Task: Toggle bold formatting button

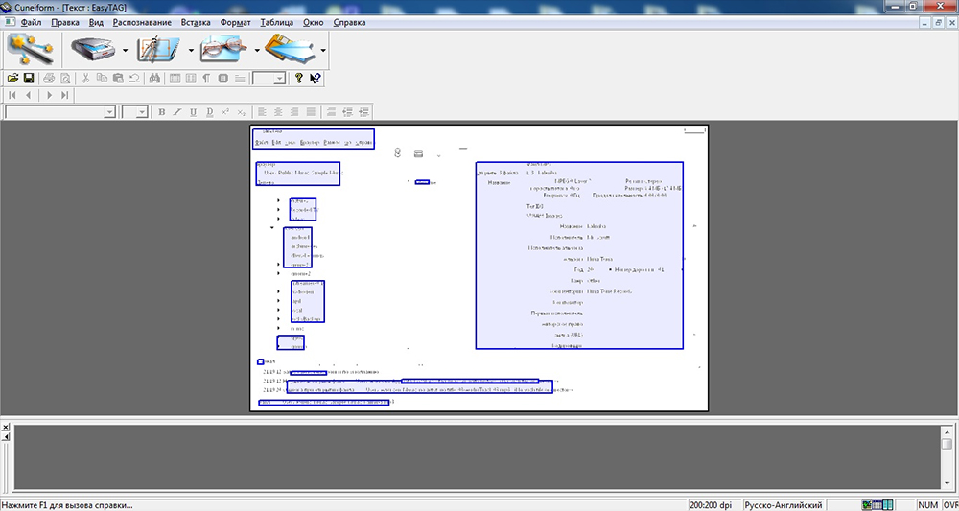Action: [x=162, y=112]
